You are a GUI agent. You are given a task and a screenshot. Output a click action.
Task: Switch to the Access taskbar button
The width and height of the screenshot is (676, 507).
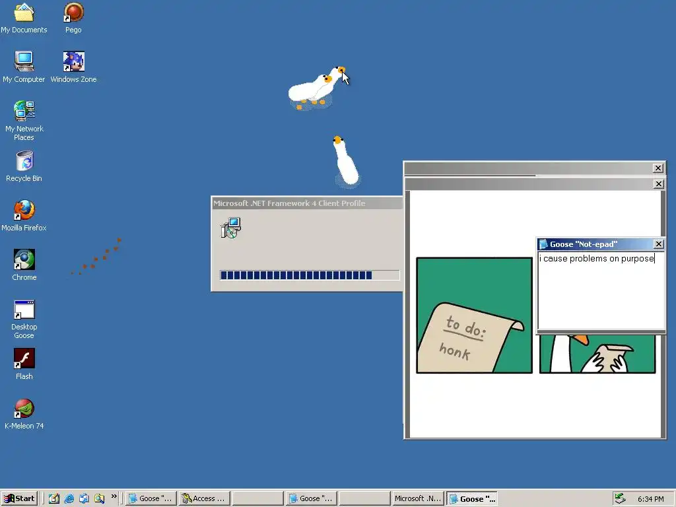click(205, 498)
